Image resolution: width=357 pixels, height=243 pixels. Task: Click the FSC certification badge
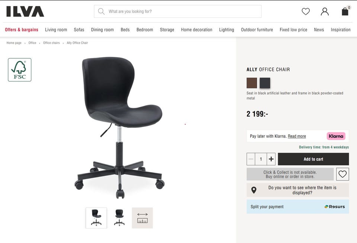(x=20, y=70)
